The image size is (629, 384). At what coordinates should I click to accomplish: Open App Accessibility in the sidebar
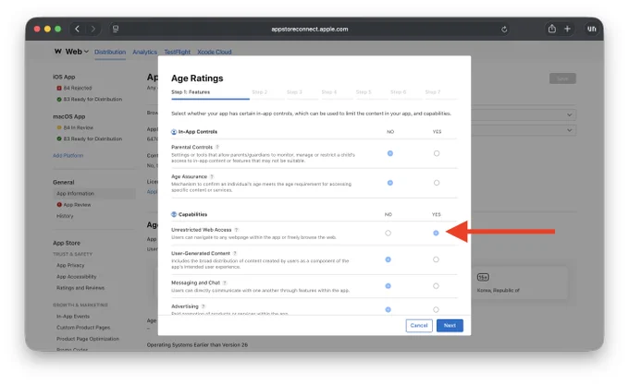pyautogui.click(x=77, y=277)
